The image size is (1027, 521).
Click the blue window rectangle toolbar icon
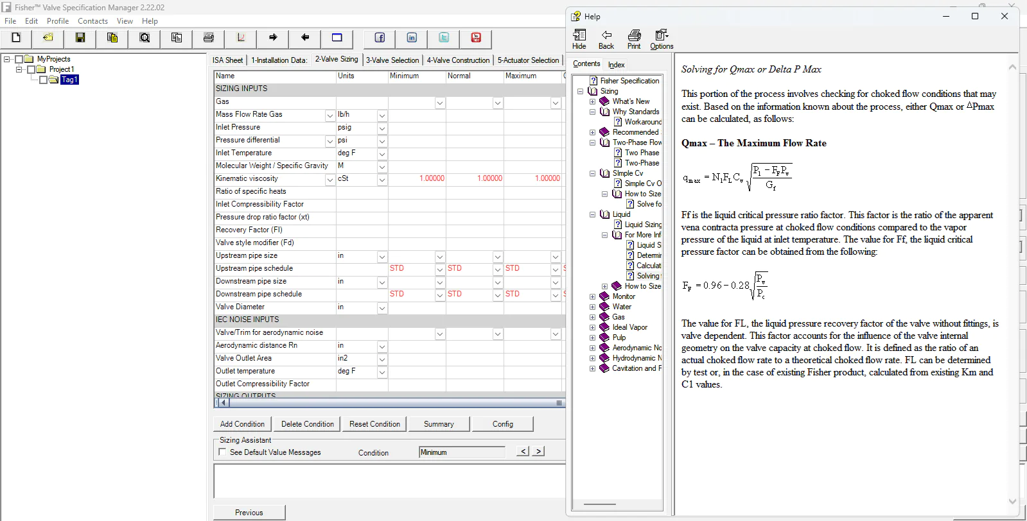click(337, 38)
